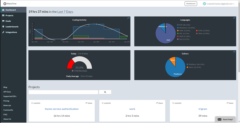Click the Markdown legend color swatch
This screenshot has height=123, width=240.
(x=178, y=28)
